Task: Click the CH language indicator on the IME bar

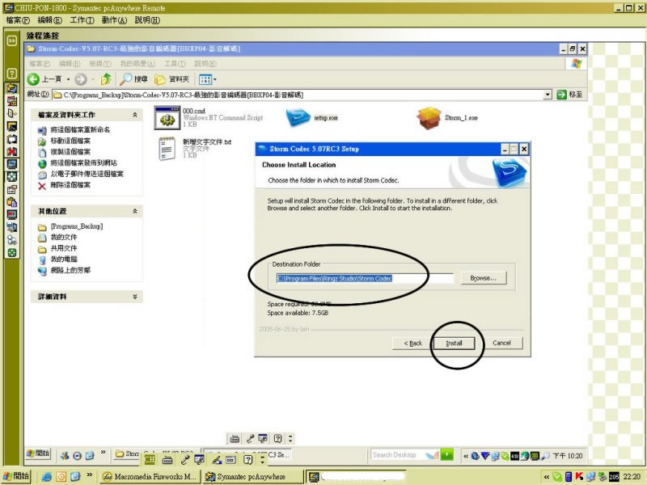Action: tap(150, 459)
